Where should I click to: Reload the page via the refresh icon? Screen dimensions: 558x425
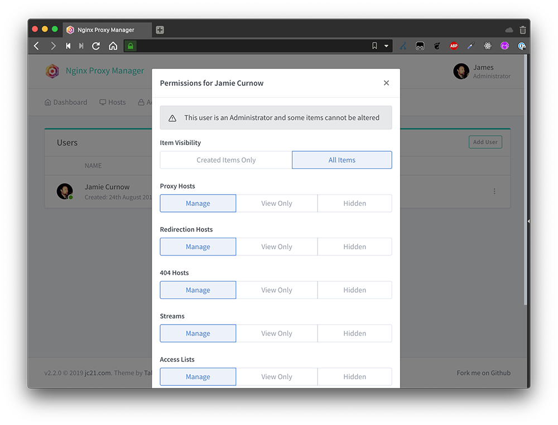[x=95, y=46]
